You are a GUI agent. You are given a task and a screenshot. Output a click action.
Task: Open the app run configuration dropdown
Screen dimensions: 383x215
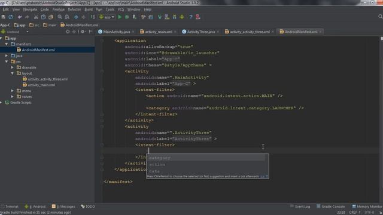point(107,17)
